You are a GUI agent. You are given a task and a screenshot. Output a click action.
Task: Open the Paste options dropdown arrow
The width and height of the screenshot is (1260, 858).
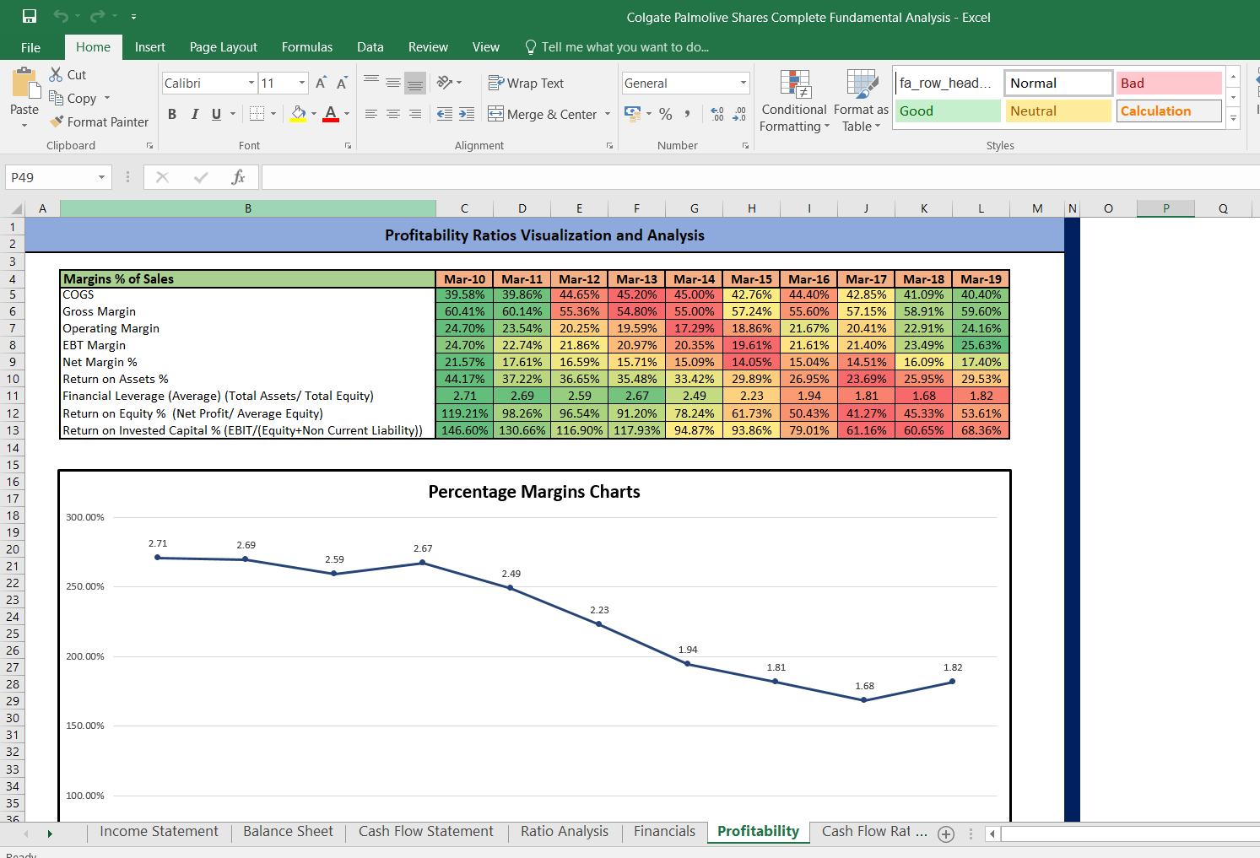click(x=24, y=125)
